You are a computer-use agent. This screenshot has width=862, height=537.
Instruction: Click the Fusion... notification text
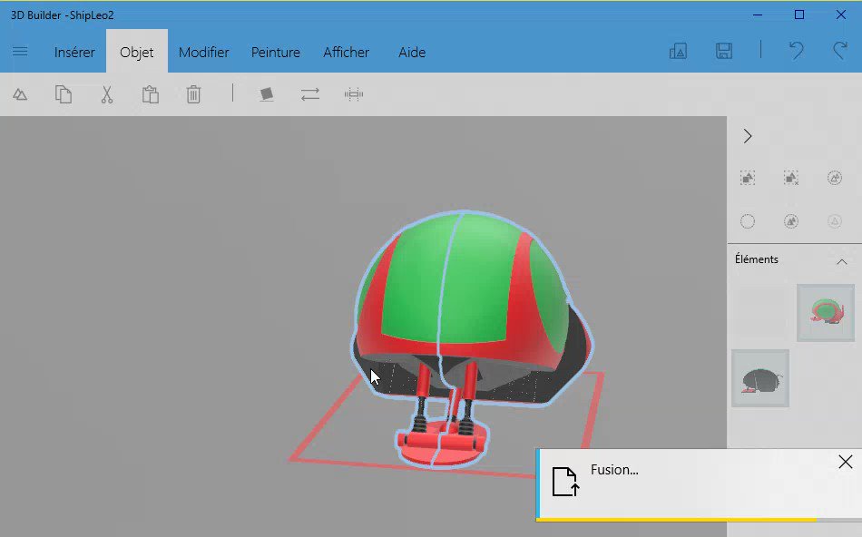614,470
